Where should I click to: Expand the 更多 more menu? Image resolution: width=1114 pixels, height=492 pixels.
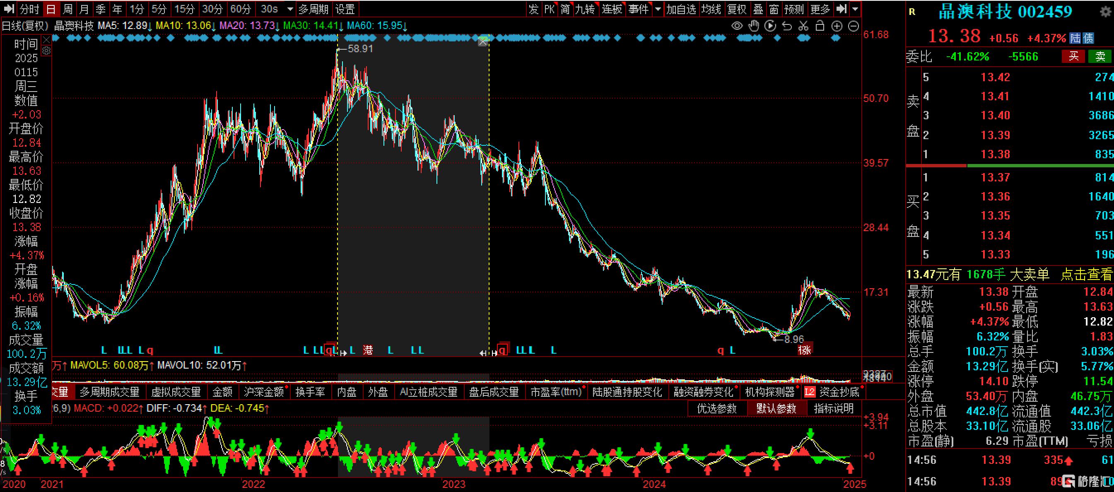pyautogui.click(x=820, y=9)
